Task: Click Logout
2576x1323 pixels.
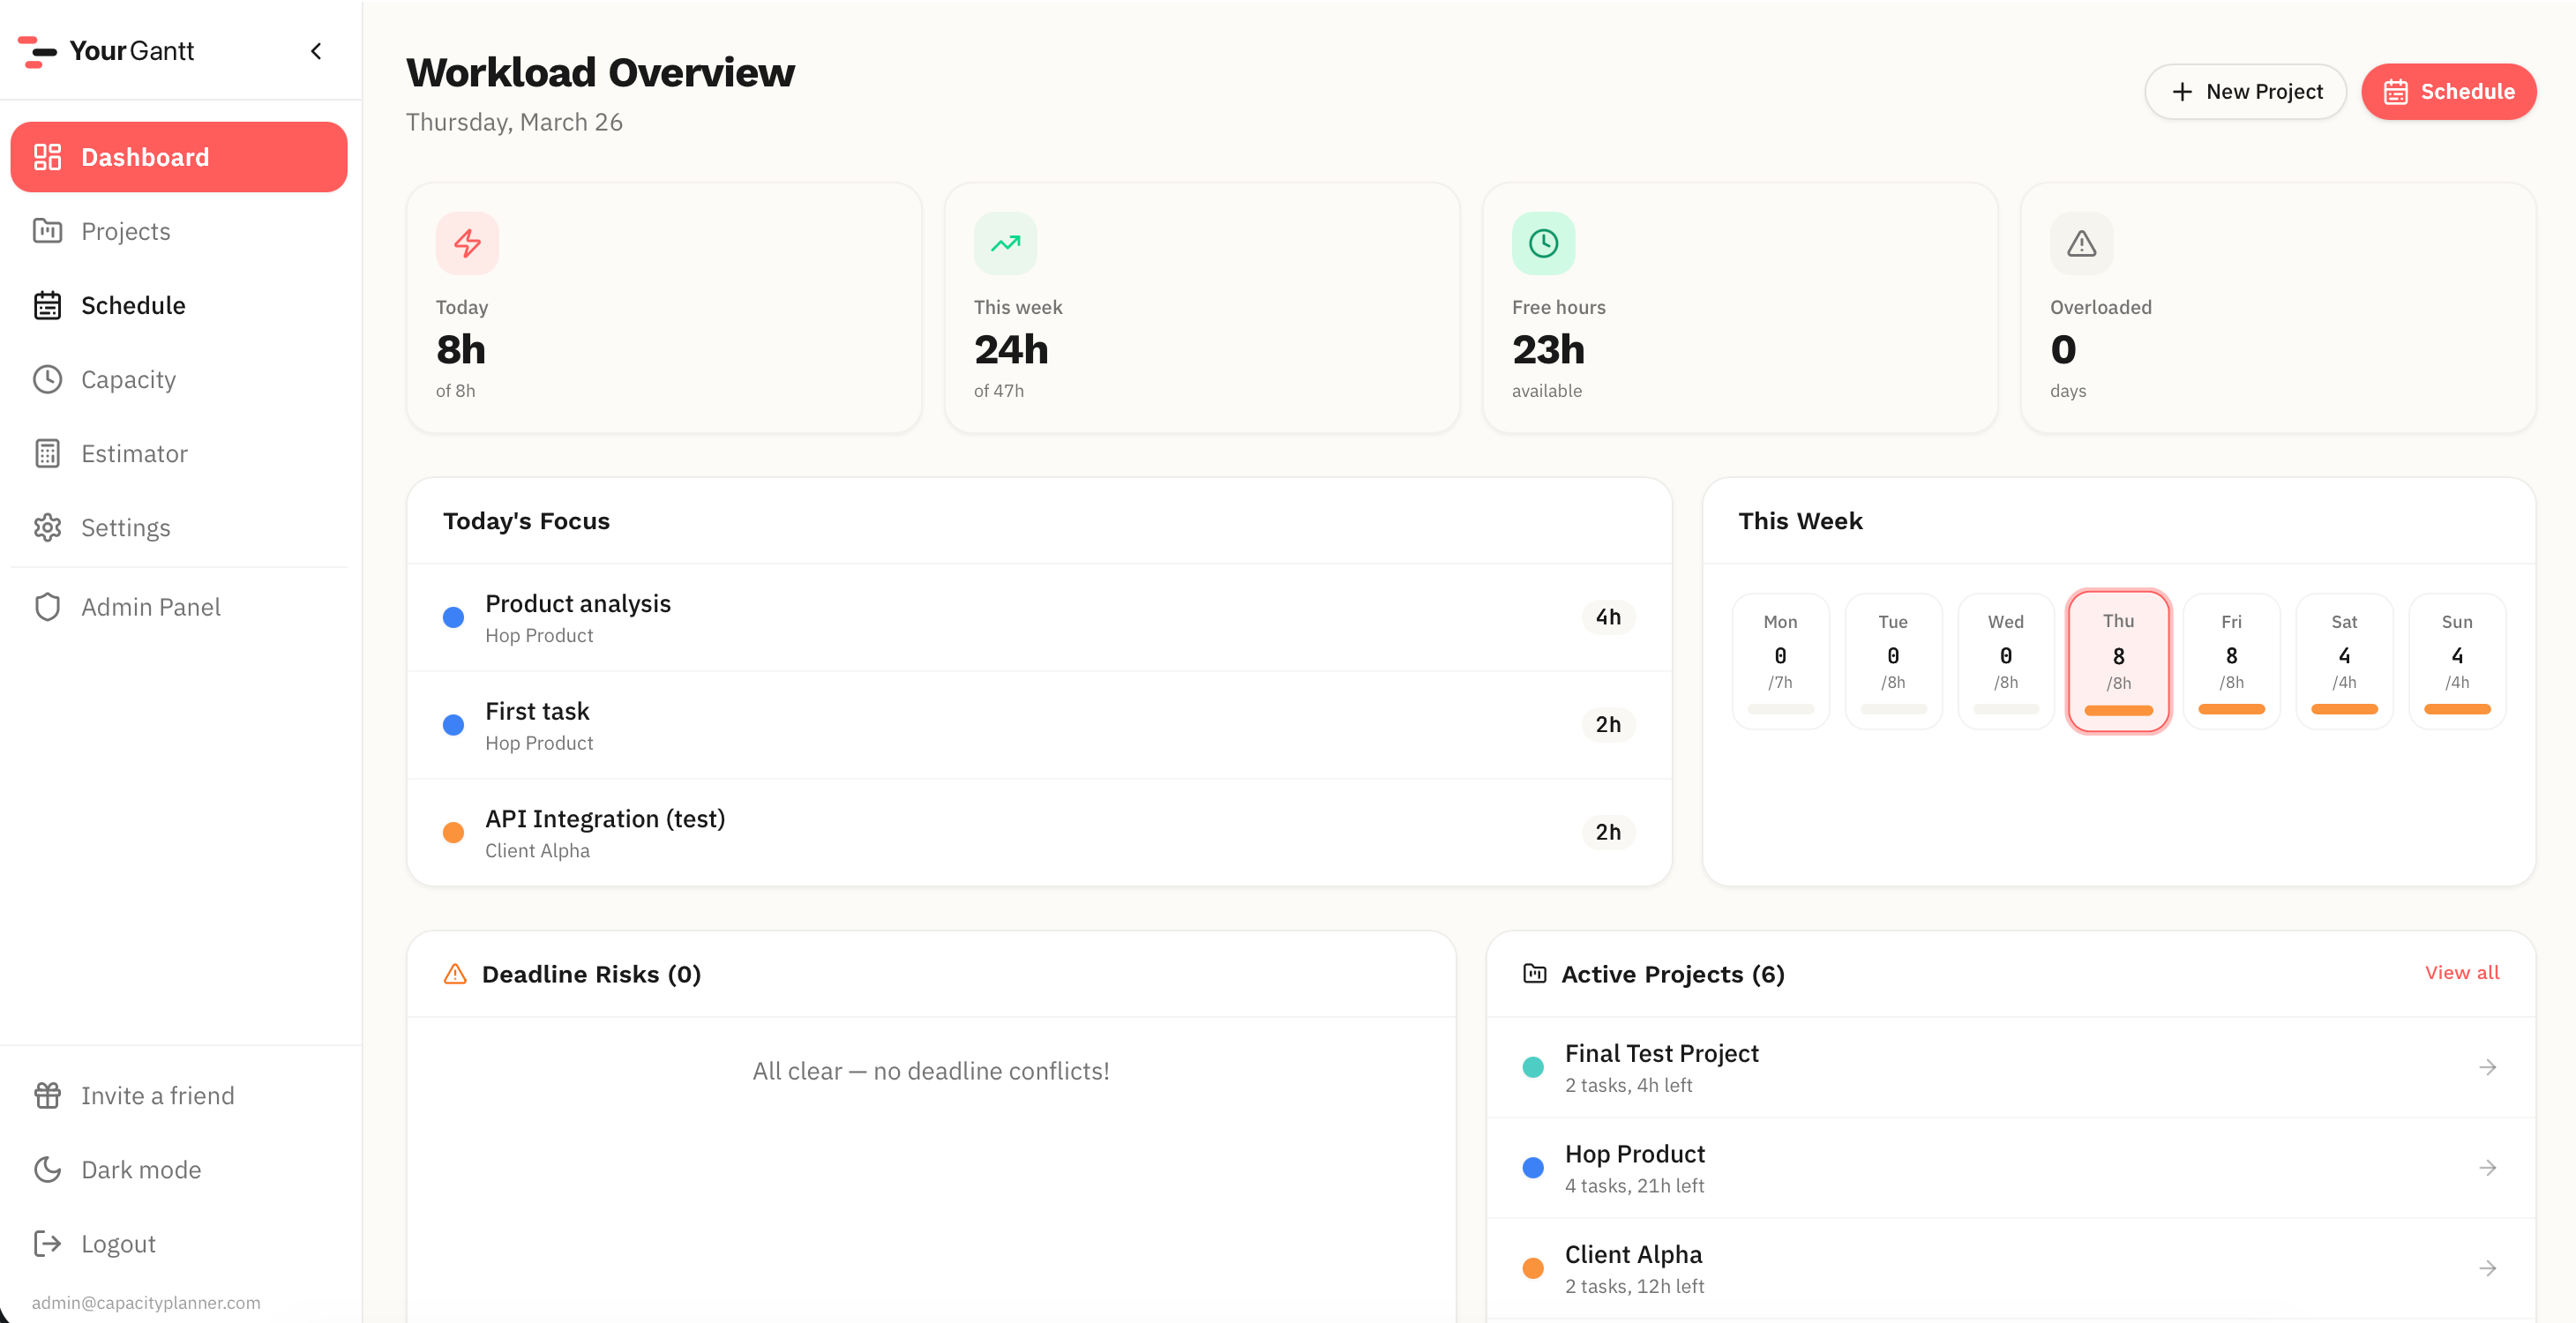Action: click(x=179, y=1243)
